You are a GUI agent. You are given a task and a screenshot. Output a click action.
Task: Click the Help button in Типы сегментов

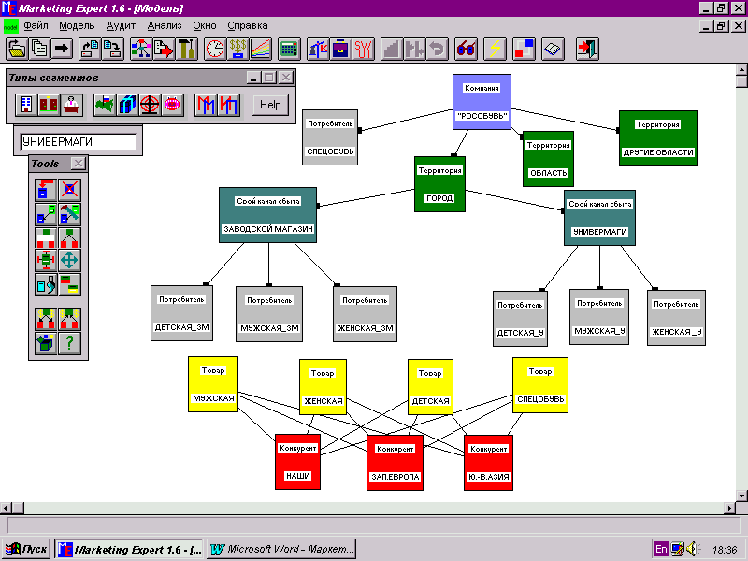pos(270,105)
